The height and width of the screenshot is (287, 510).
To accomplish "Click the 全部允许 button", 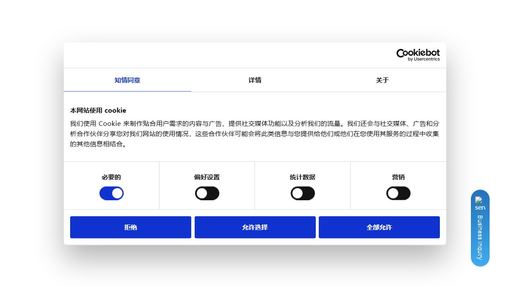I will coord(379,227).
